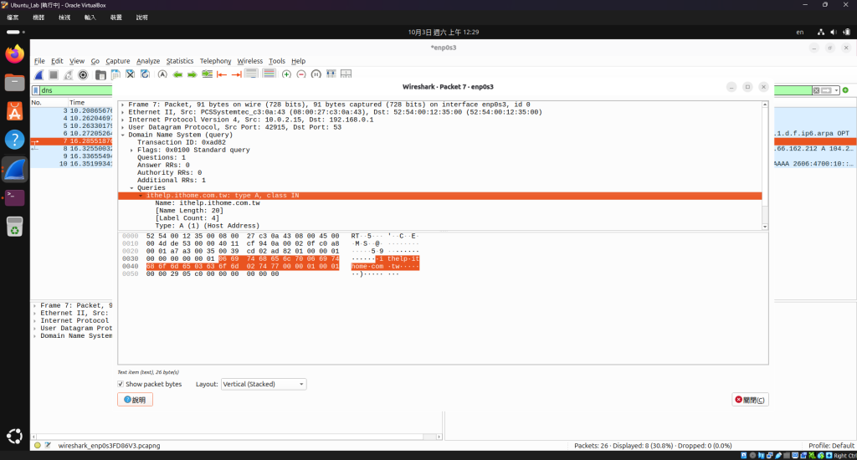
Task: Add a display filter button (green plus)
Action: click(845, 90)
